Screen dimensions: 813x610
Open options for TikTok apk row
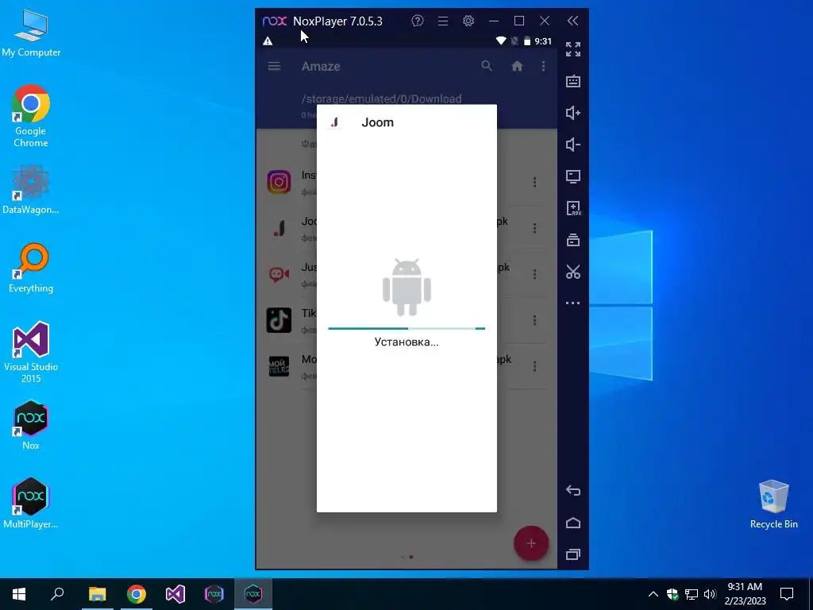pyautogui.click(x=534, y=321)
